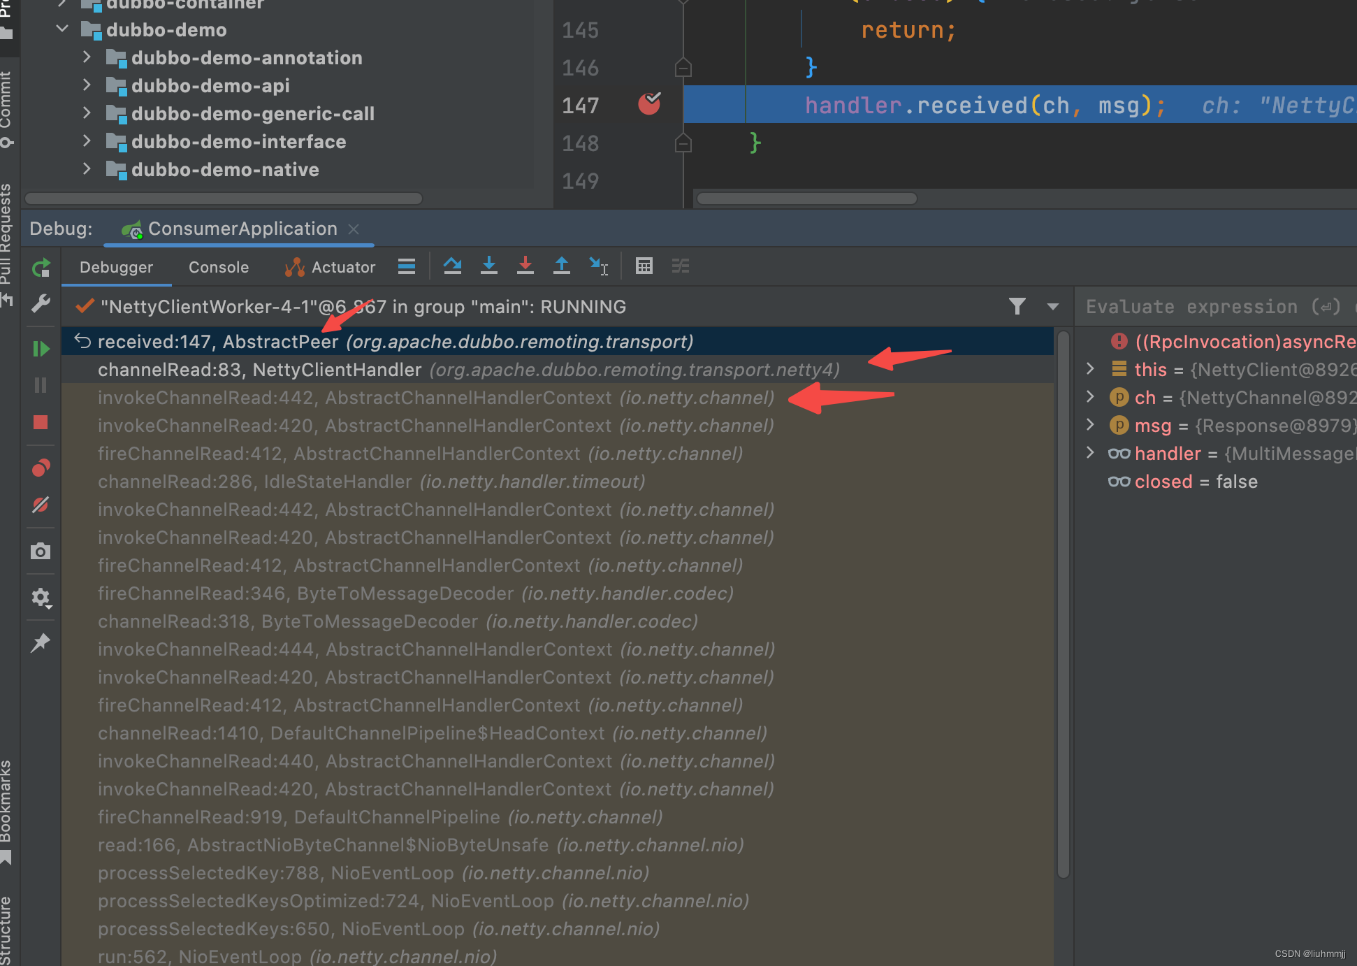Click the Step Over debugger icon

pos(452,266)
